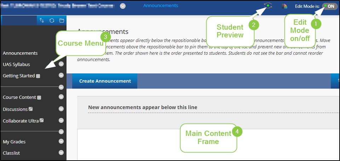Screen dimensions: 340x161
Task: Open UAS Syllabus options chevron
Action: [61, 64]
